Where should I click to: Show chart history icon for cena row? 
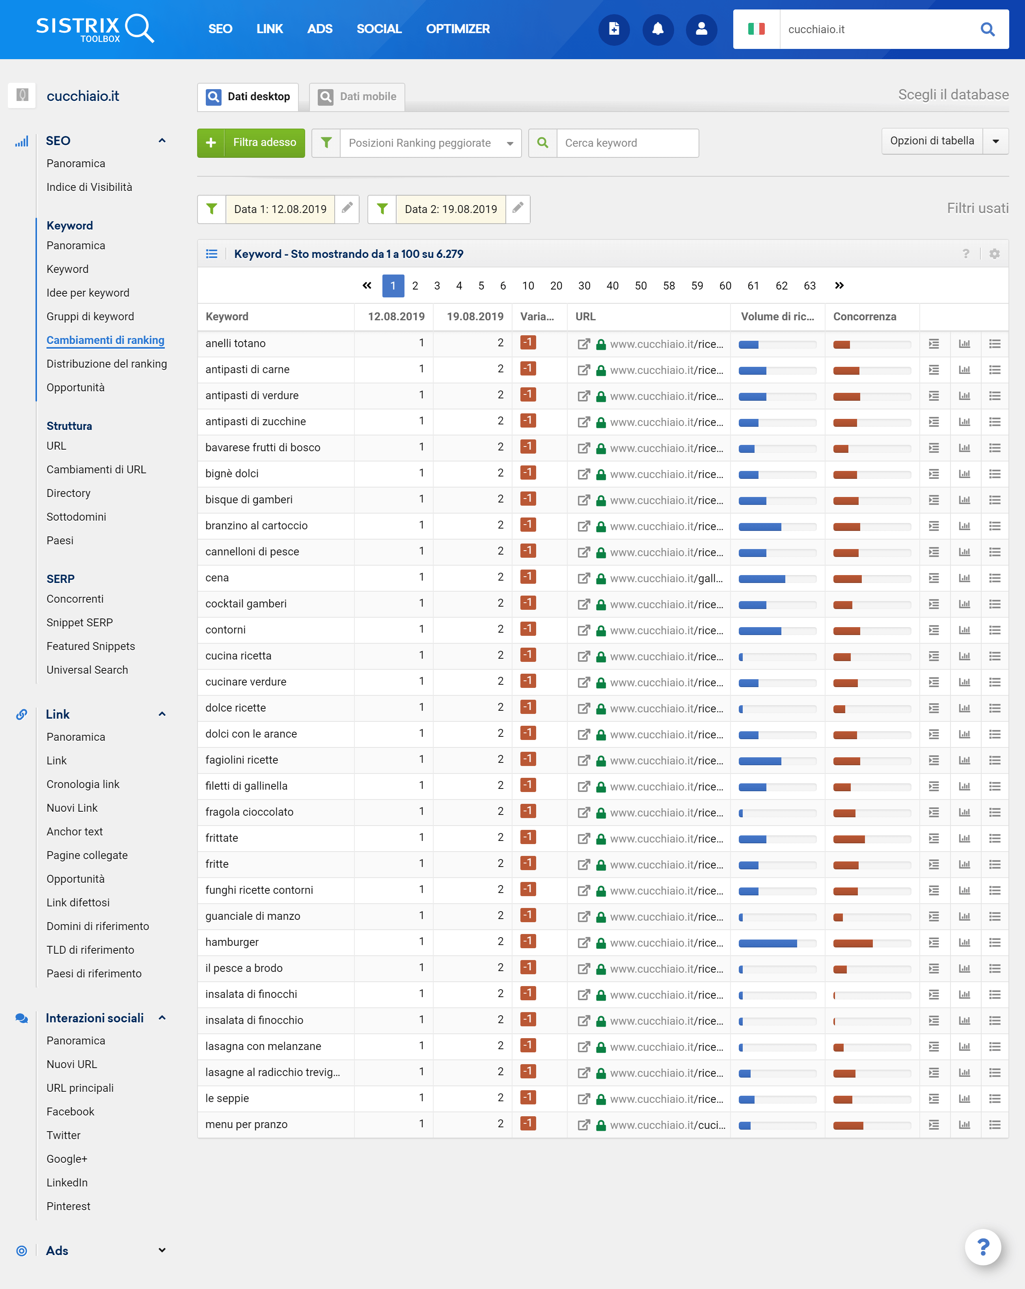click(964, 578)
